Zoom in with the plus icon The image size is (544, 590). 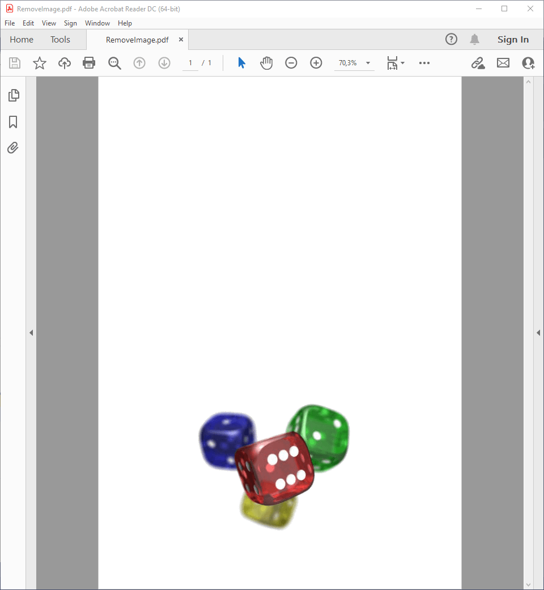tap(316, 63)
